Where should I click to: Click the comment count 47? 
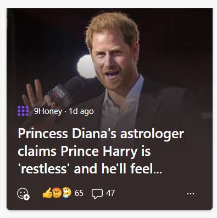pos(110,193)
